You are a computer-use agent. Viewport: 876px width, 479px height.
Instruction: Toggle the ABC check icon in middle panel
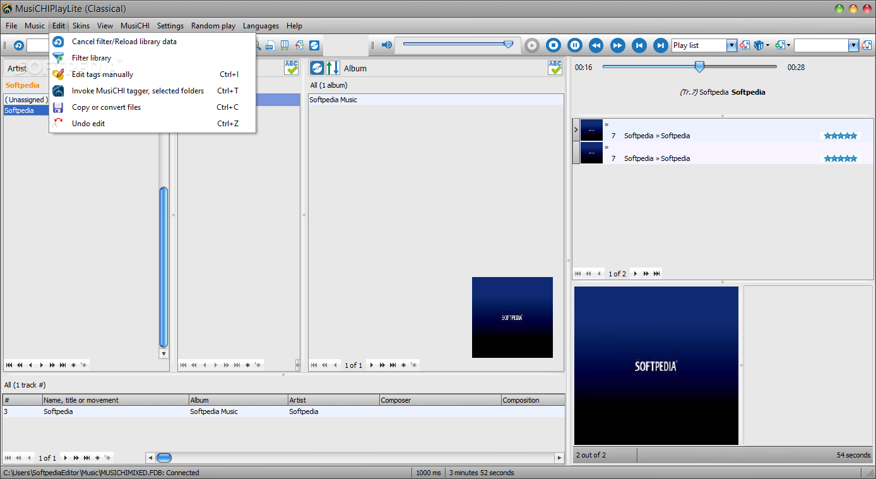coord(291,68)
